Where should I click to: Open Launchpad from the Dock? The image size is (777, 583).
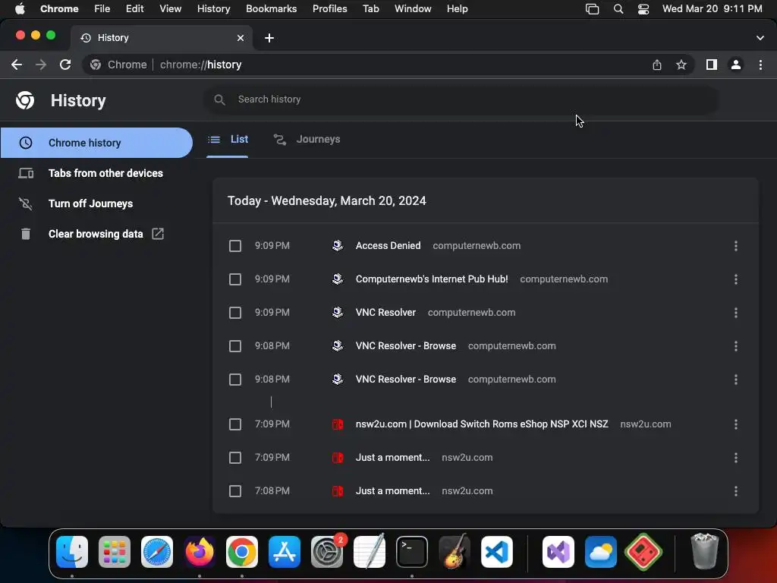point(115,552)
